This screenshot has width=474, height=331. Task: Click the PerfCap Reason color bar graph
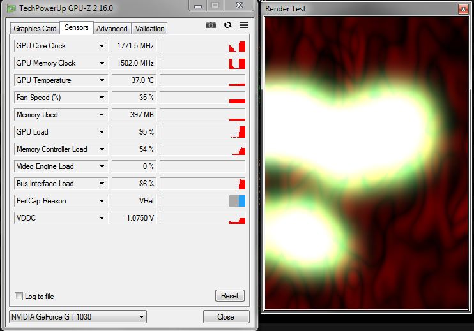[203, 201]
